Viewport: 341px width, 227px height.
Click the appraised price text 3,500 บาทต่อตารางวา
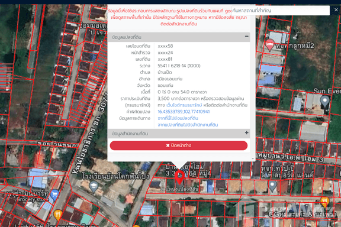tap(179, 99)
